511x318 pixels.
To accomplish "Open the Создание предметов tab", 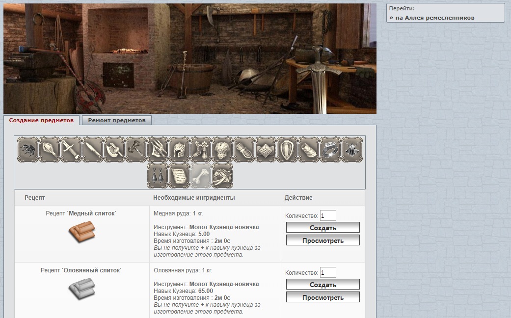I will (41, 120).
